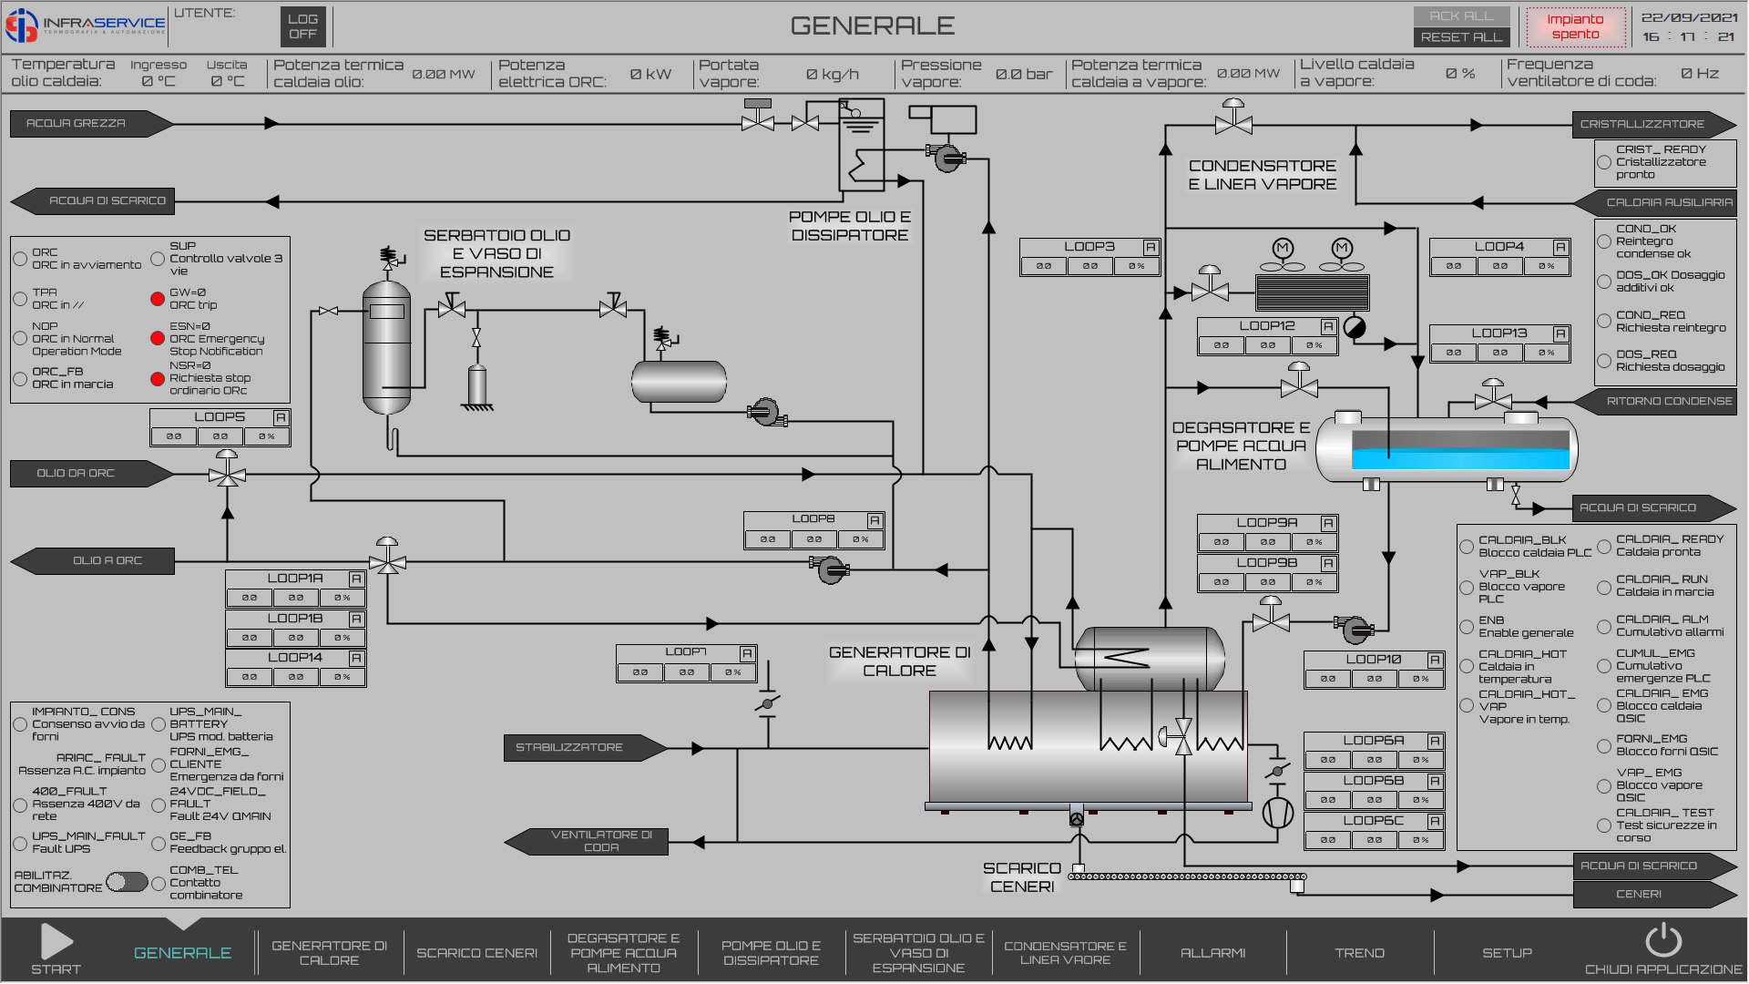Click the IMPIANTO_CONS indicator circle
Screen dimensions: 1749x984
pyautogui.click(x=20, y=724)
